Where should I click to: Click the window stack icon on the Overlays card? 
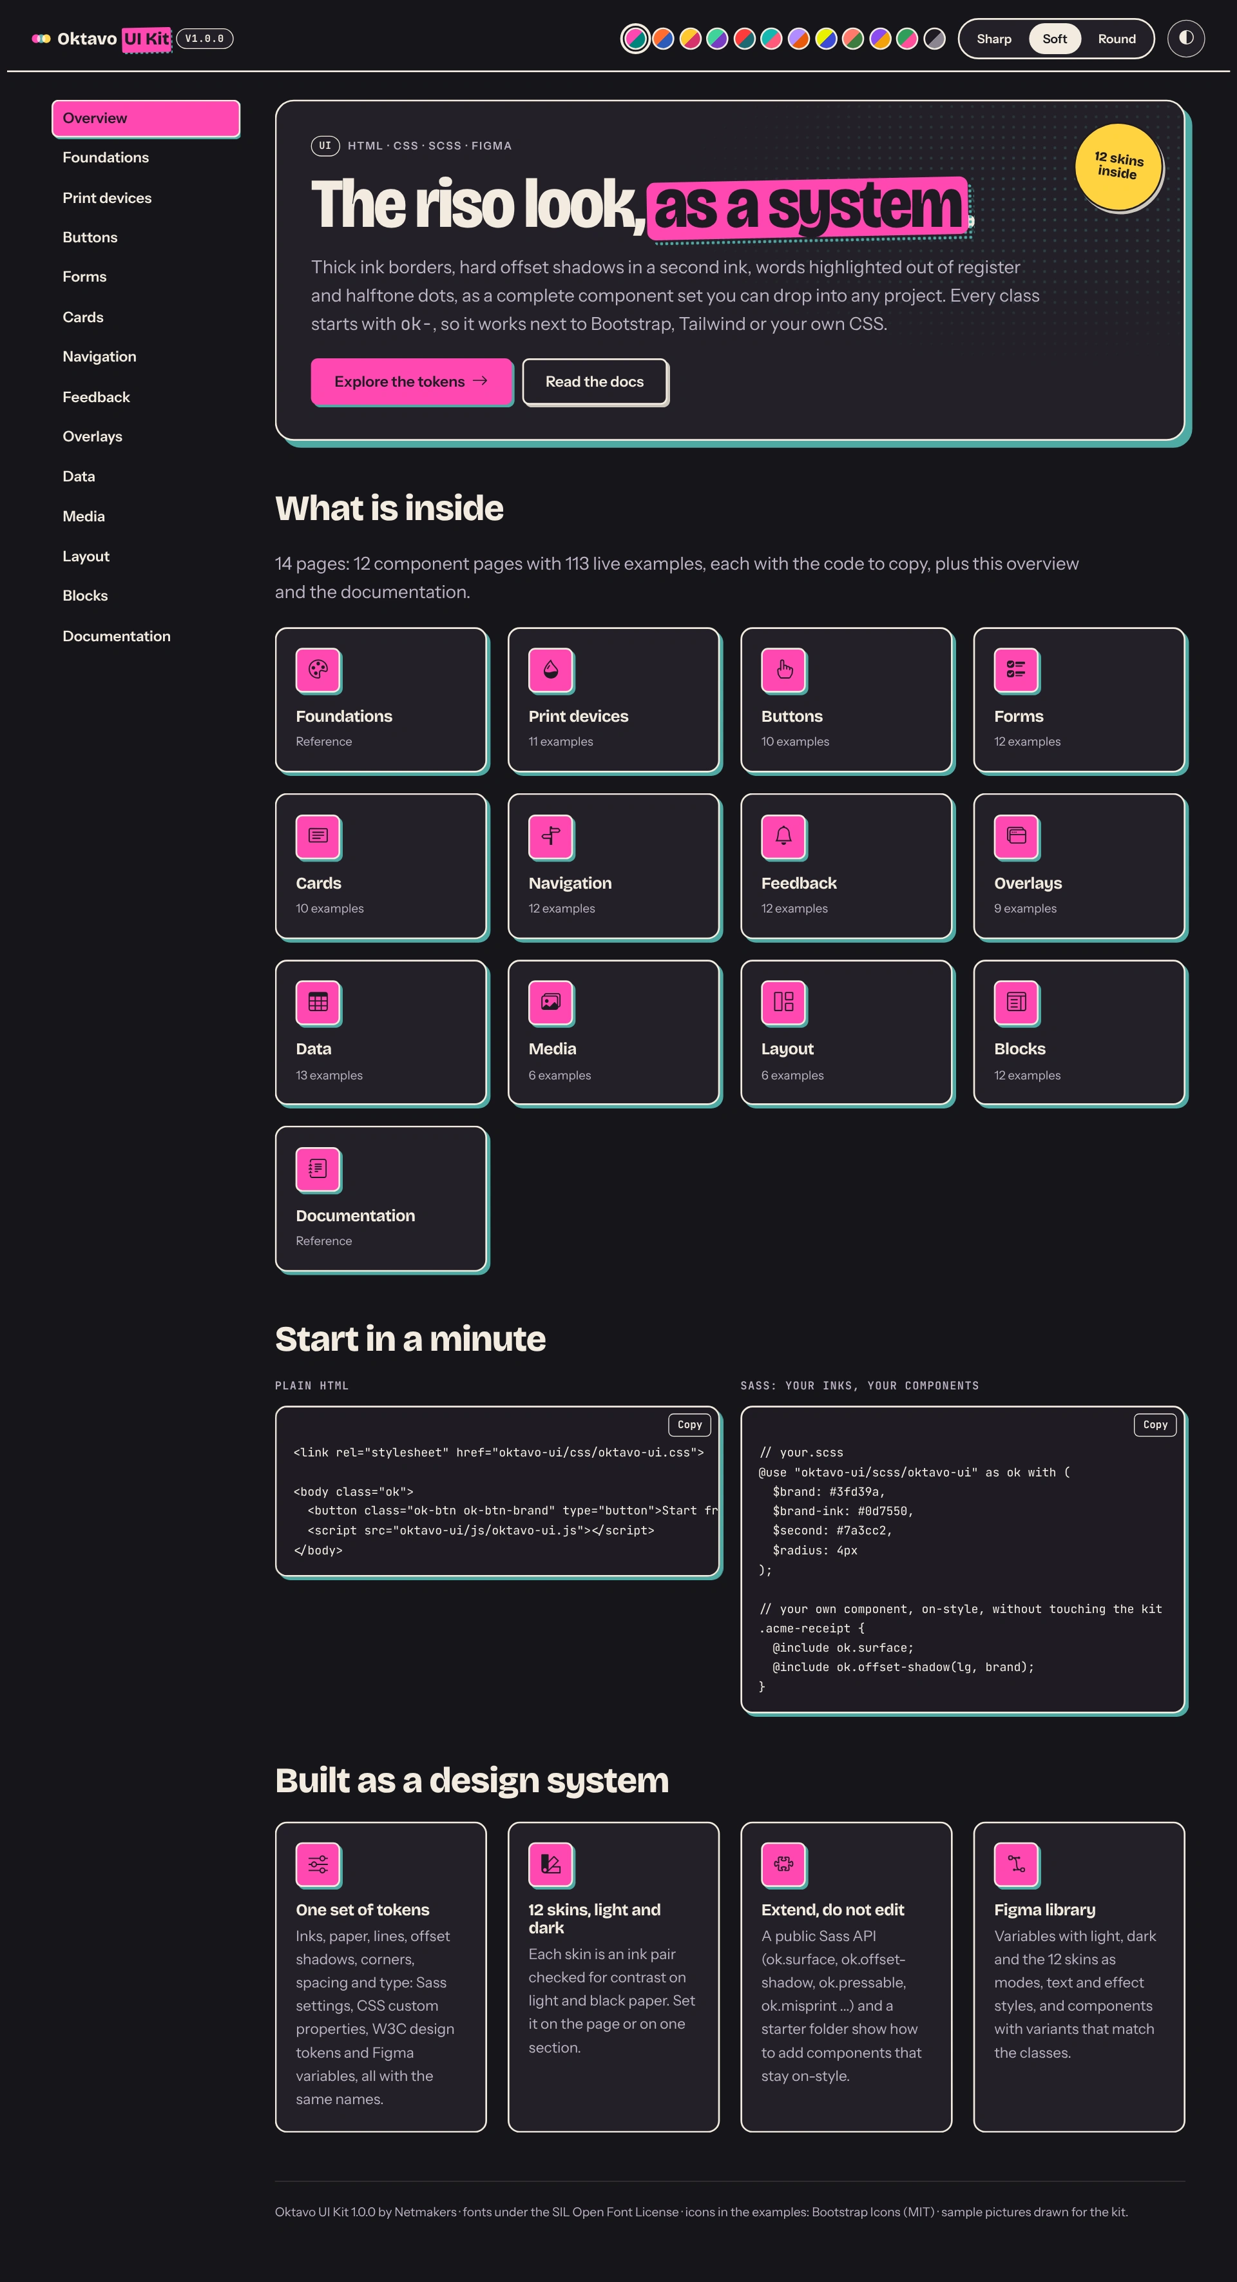coord(1017,836)
